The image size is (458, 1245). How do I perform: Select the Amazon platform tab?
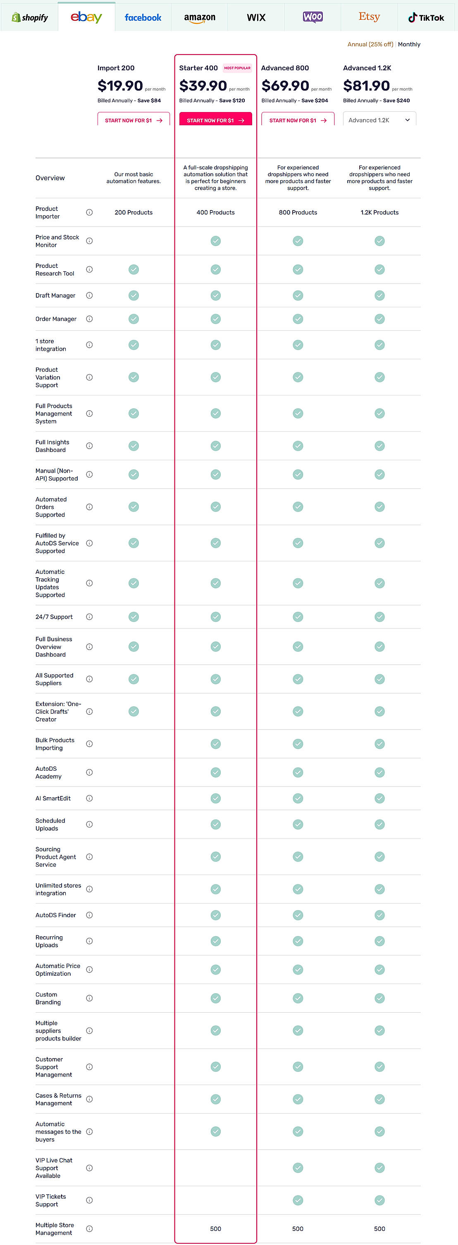200,17
